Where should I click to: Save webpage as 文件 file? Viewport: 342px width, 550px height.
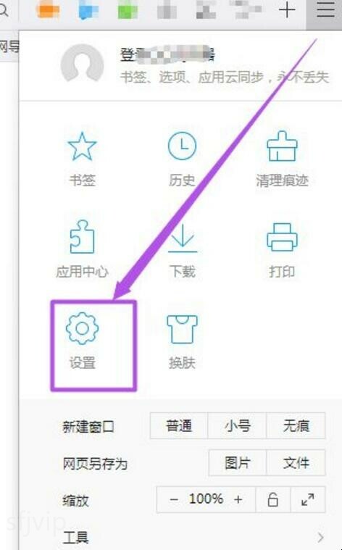296,463
